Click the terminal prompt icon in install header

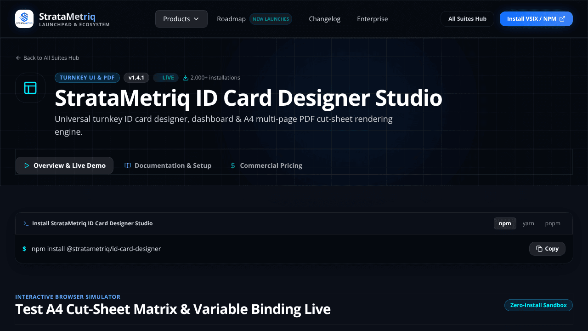click(x=26, y=223)
